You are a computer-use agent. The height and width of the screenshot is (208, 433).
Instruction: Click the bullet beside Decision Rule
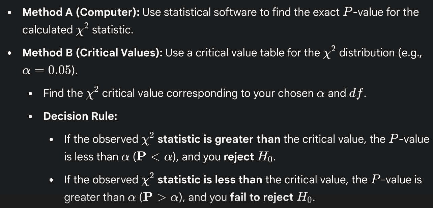tap(32, 117)
